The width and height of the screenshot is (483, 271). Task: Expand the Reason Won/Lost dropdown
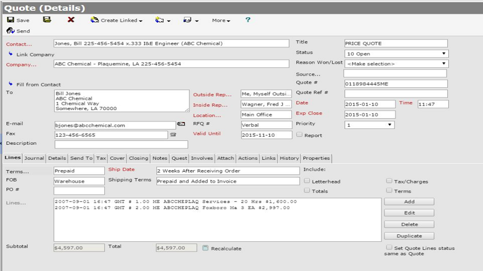click(x=396, y=63)
